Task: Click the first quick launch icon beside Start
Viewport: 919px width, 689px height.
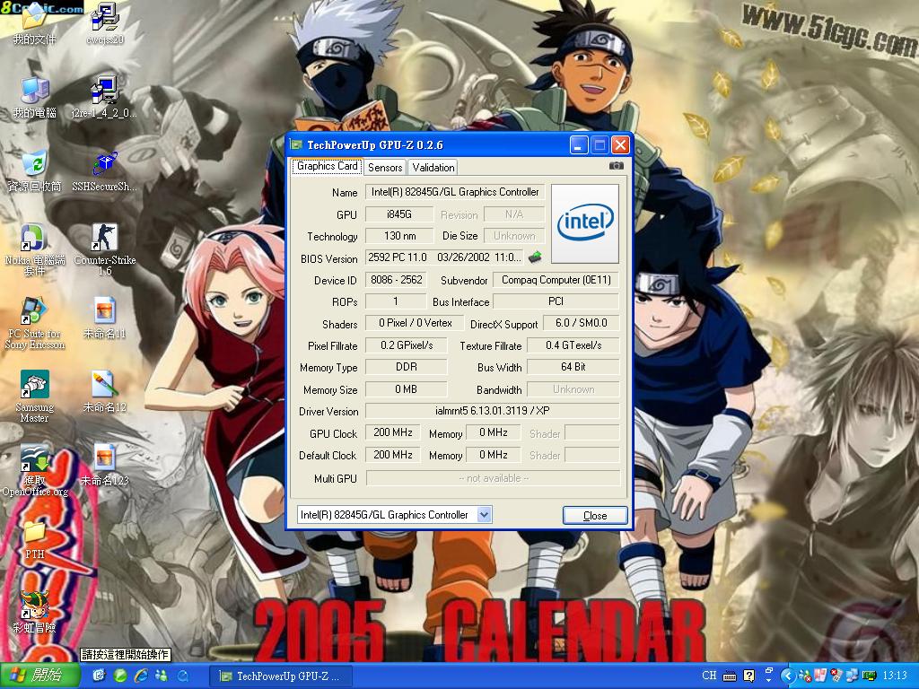Action: (99, 676)
